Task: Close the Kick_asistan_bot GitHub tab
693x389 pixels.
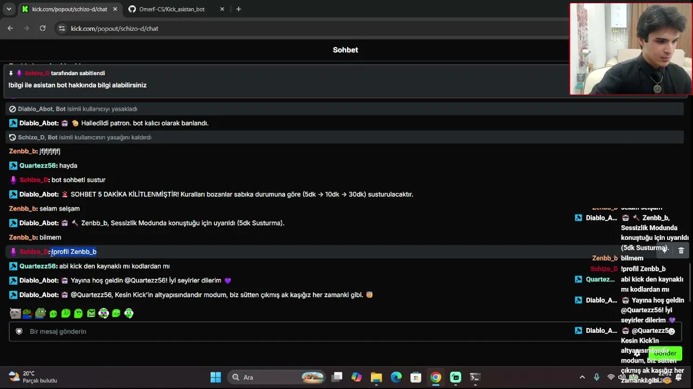Action: coord(222,9)
